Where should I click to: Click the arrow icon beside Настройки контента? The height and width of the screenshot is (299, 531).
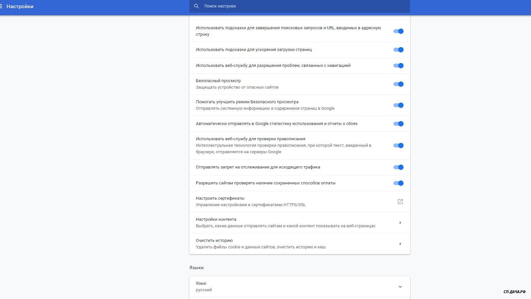400,223
